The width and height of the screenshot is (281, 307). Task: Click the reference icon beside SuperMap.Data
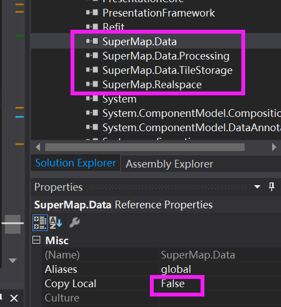pos(92,41)
